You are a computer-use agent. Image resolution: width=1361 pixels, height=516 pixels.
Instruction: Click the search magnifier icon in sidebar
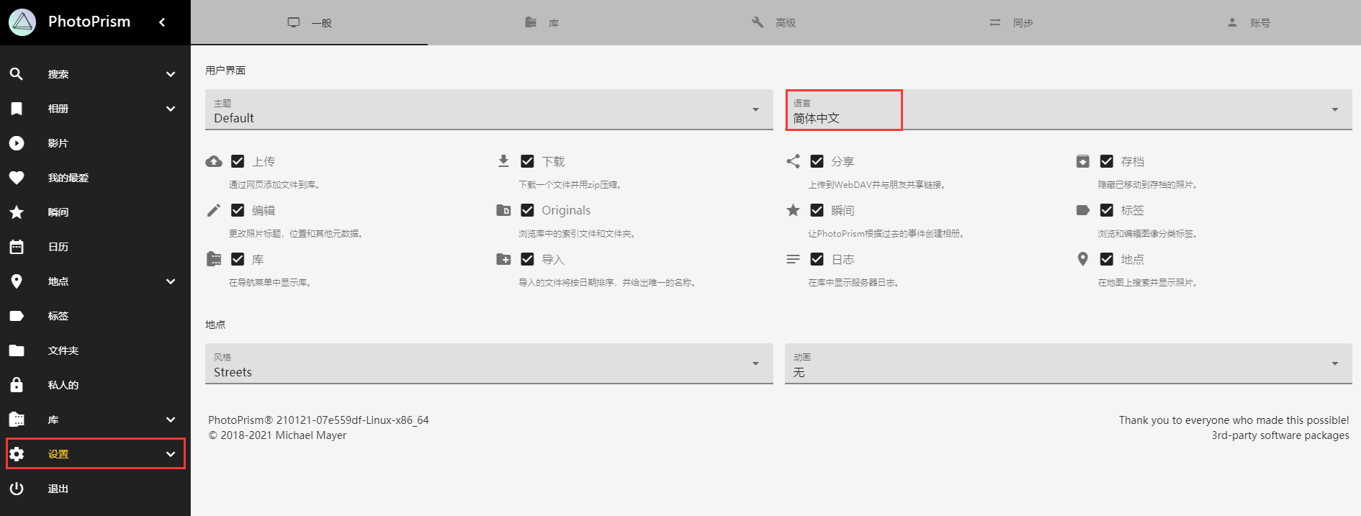17,74
